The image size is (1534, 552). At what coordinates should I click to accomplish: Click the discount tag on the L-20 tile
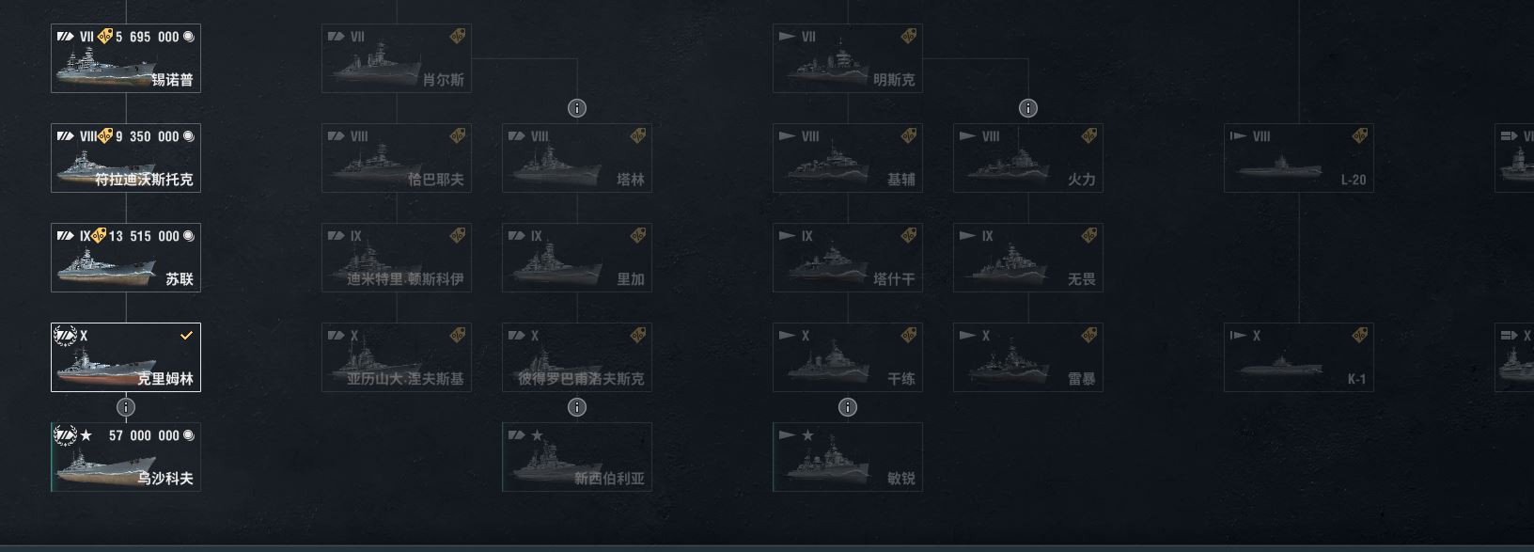coord(1360,136)
